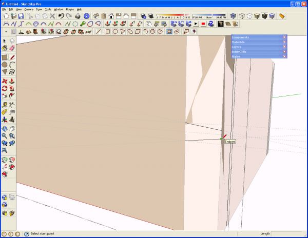Open the Camera menu
Viewport: 308px width, 238px height.
click(29, 9)
